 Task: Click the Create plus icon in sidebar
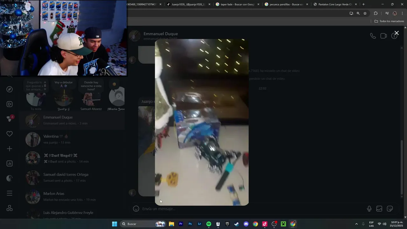[10, 149]
